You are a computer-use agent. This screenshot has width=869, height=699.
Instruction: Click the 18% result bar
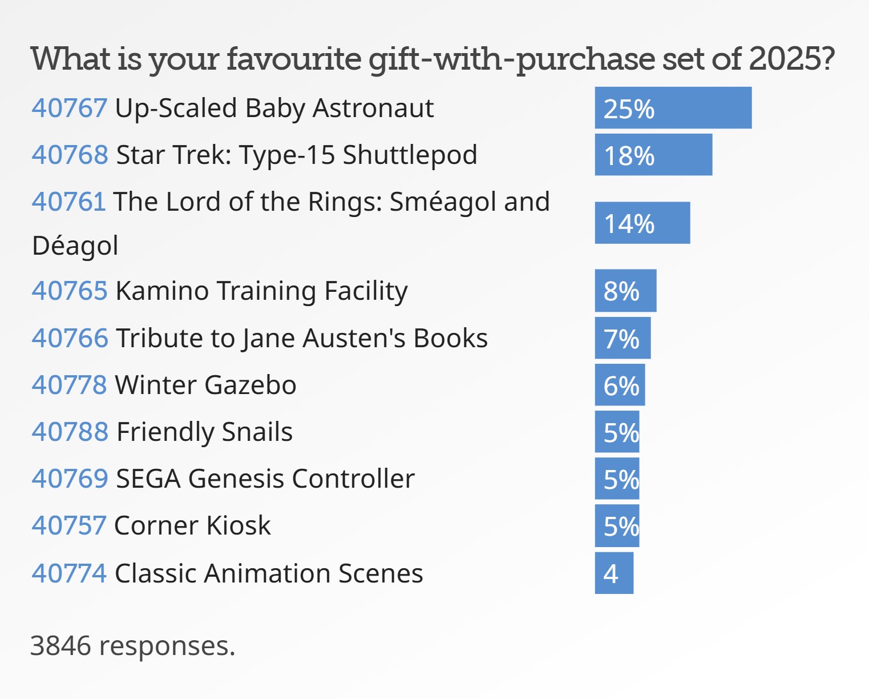tap(653, 155)
